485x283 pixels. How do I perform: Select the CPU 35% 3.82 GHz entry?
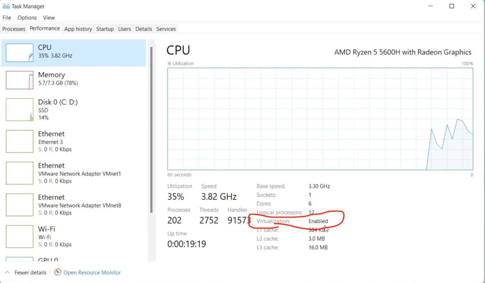(x=73, y=53)
